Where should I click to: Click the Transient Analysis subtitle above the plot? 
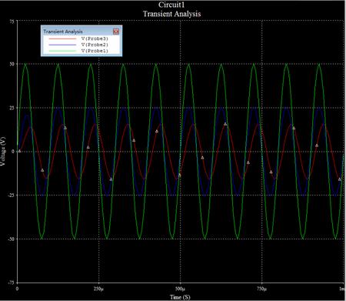pos(171,14)
